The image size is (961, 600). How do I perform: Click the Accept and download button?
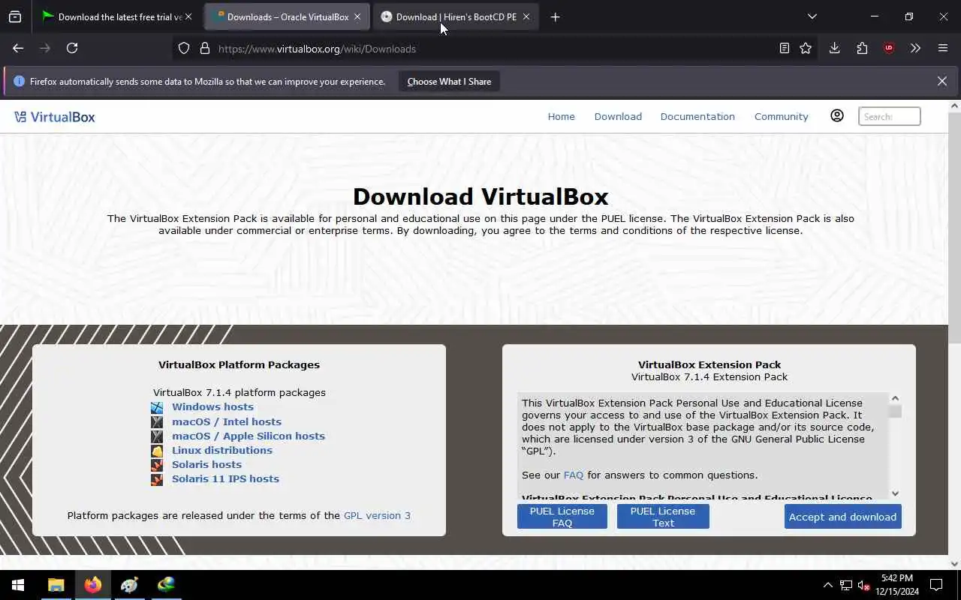[842, 517]
